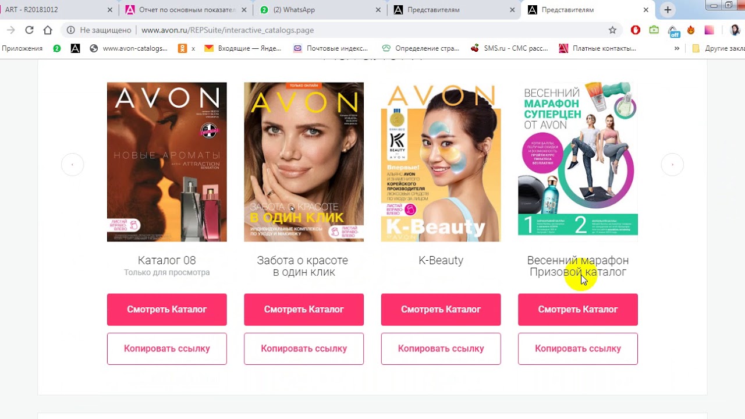Show previous catalogs with left carousel arrow
745x419 pixels.
pyautogui.click(x=72, y=165)
